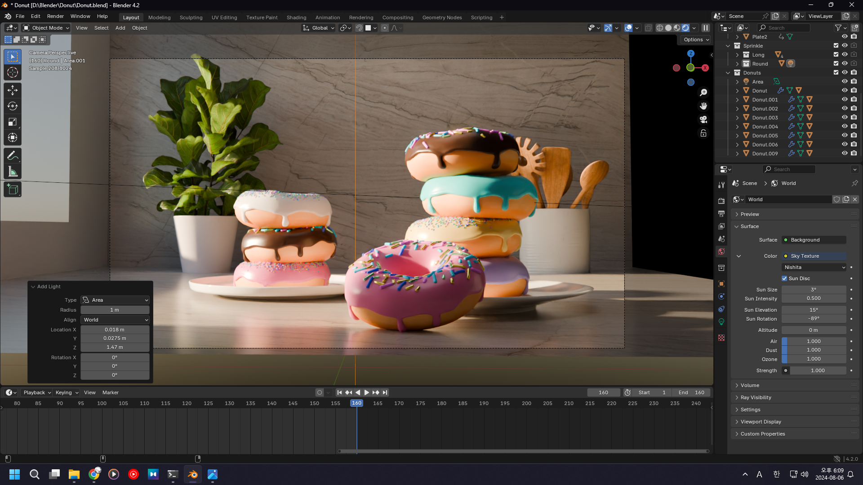This screenshot has height=485, width=863.
Task: Click the Air density slider
Action: coord(814,341)
